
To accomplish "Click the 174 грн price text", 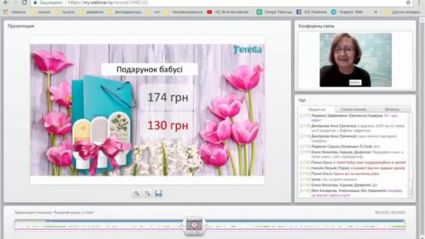I will [168, 98].
